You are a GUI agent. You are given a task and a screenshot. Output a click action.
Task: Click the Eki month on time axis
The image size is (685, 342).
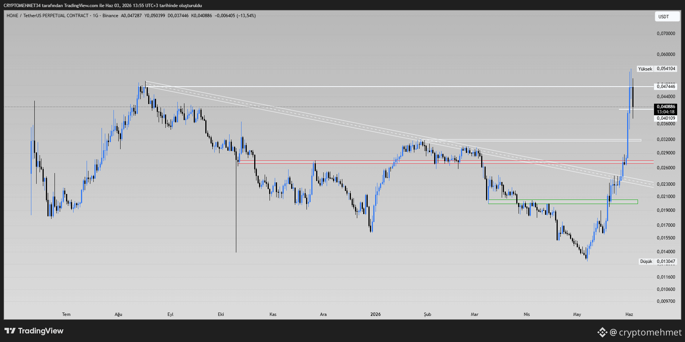pyautogui.click(x=221, y=314)
